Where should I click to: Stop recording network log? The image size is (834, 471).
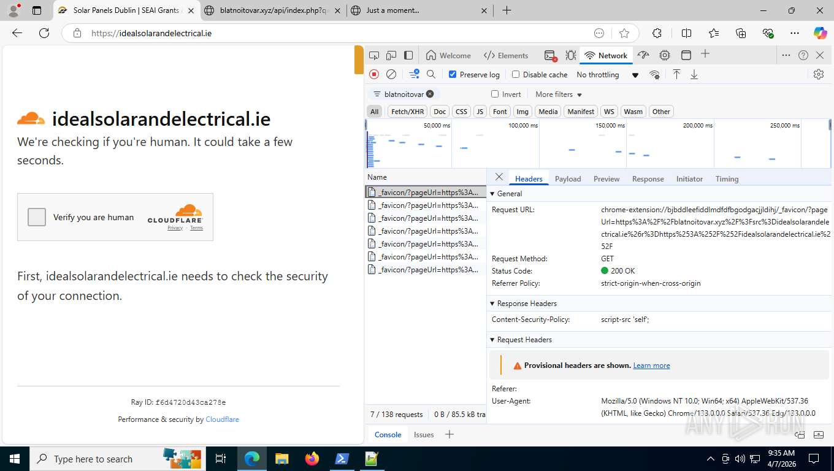[374, 74]
